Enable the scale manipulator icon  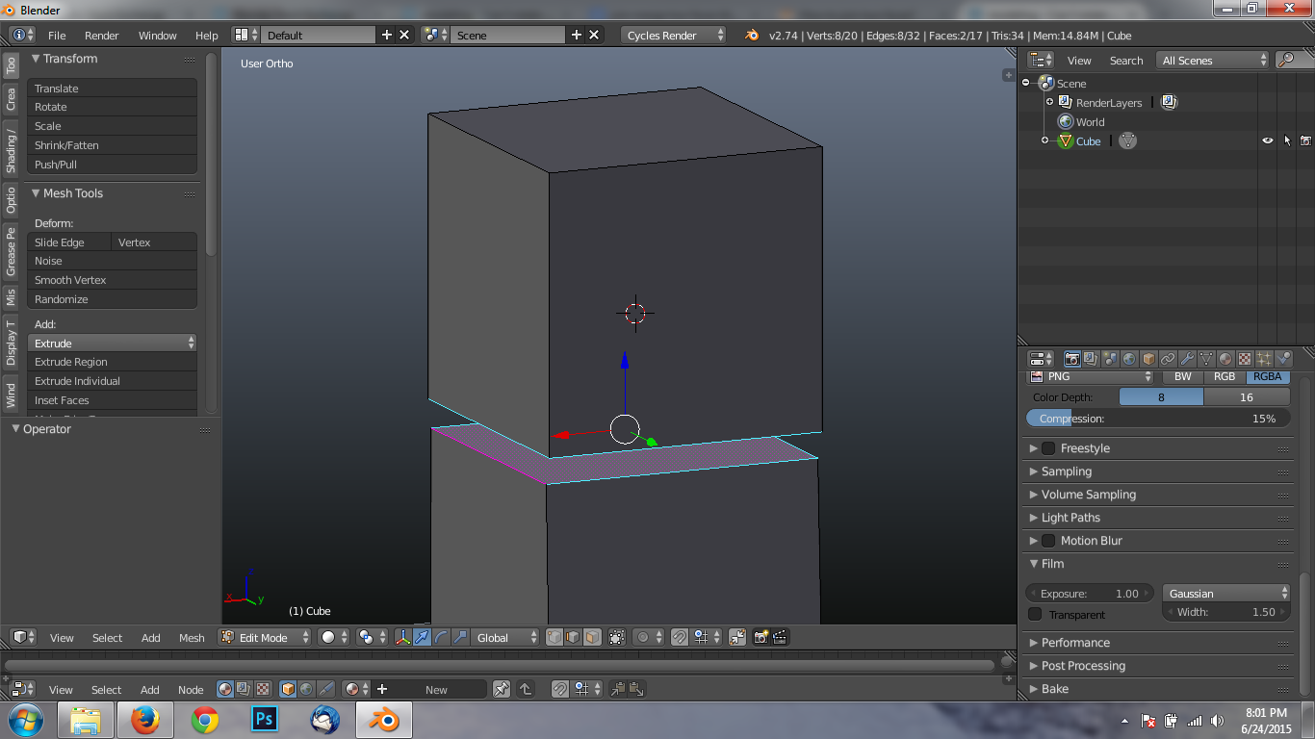[460, 637]
